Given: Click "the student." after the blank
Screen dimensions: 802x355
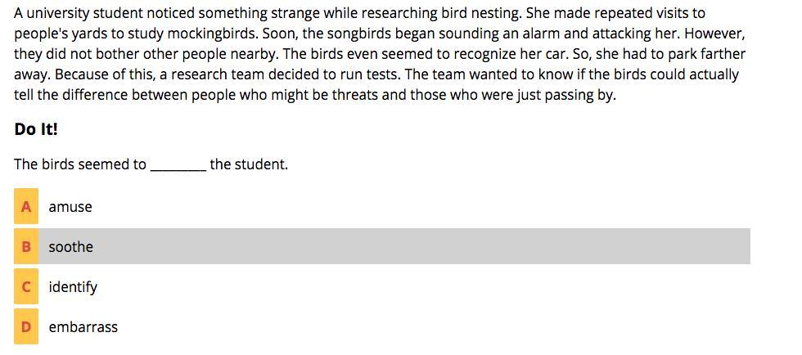Looking at the screenshot, I should [249, 164].
